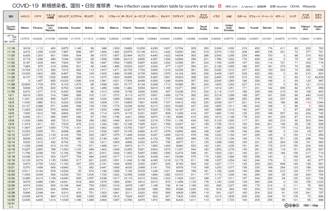328x211 pixels.
Task: Select the Romania column header
Action: [x=139, y=27]
